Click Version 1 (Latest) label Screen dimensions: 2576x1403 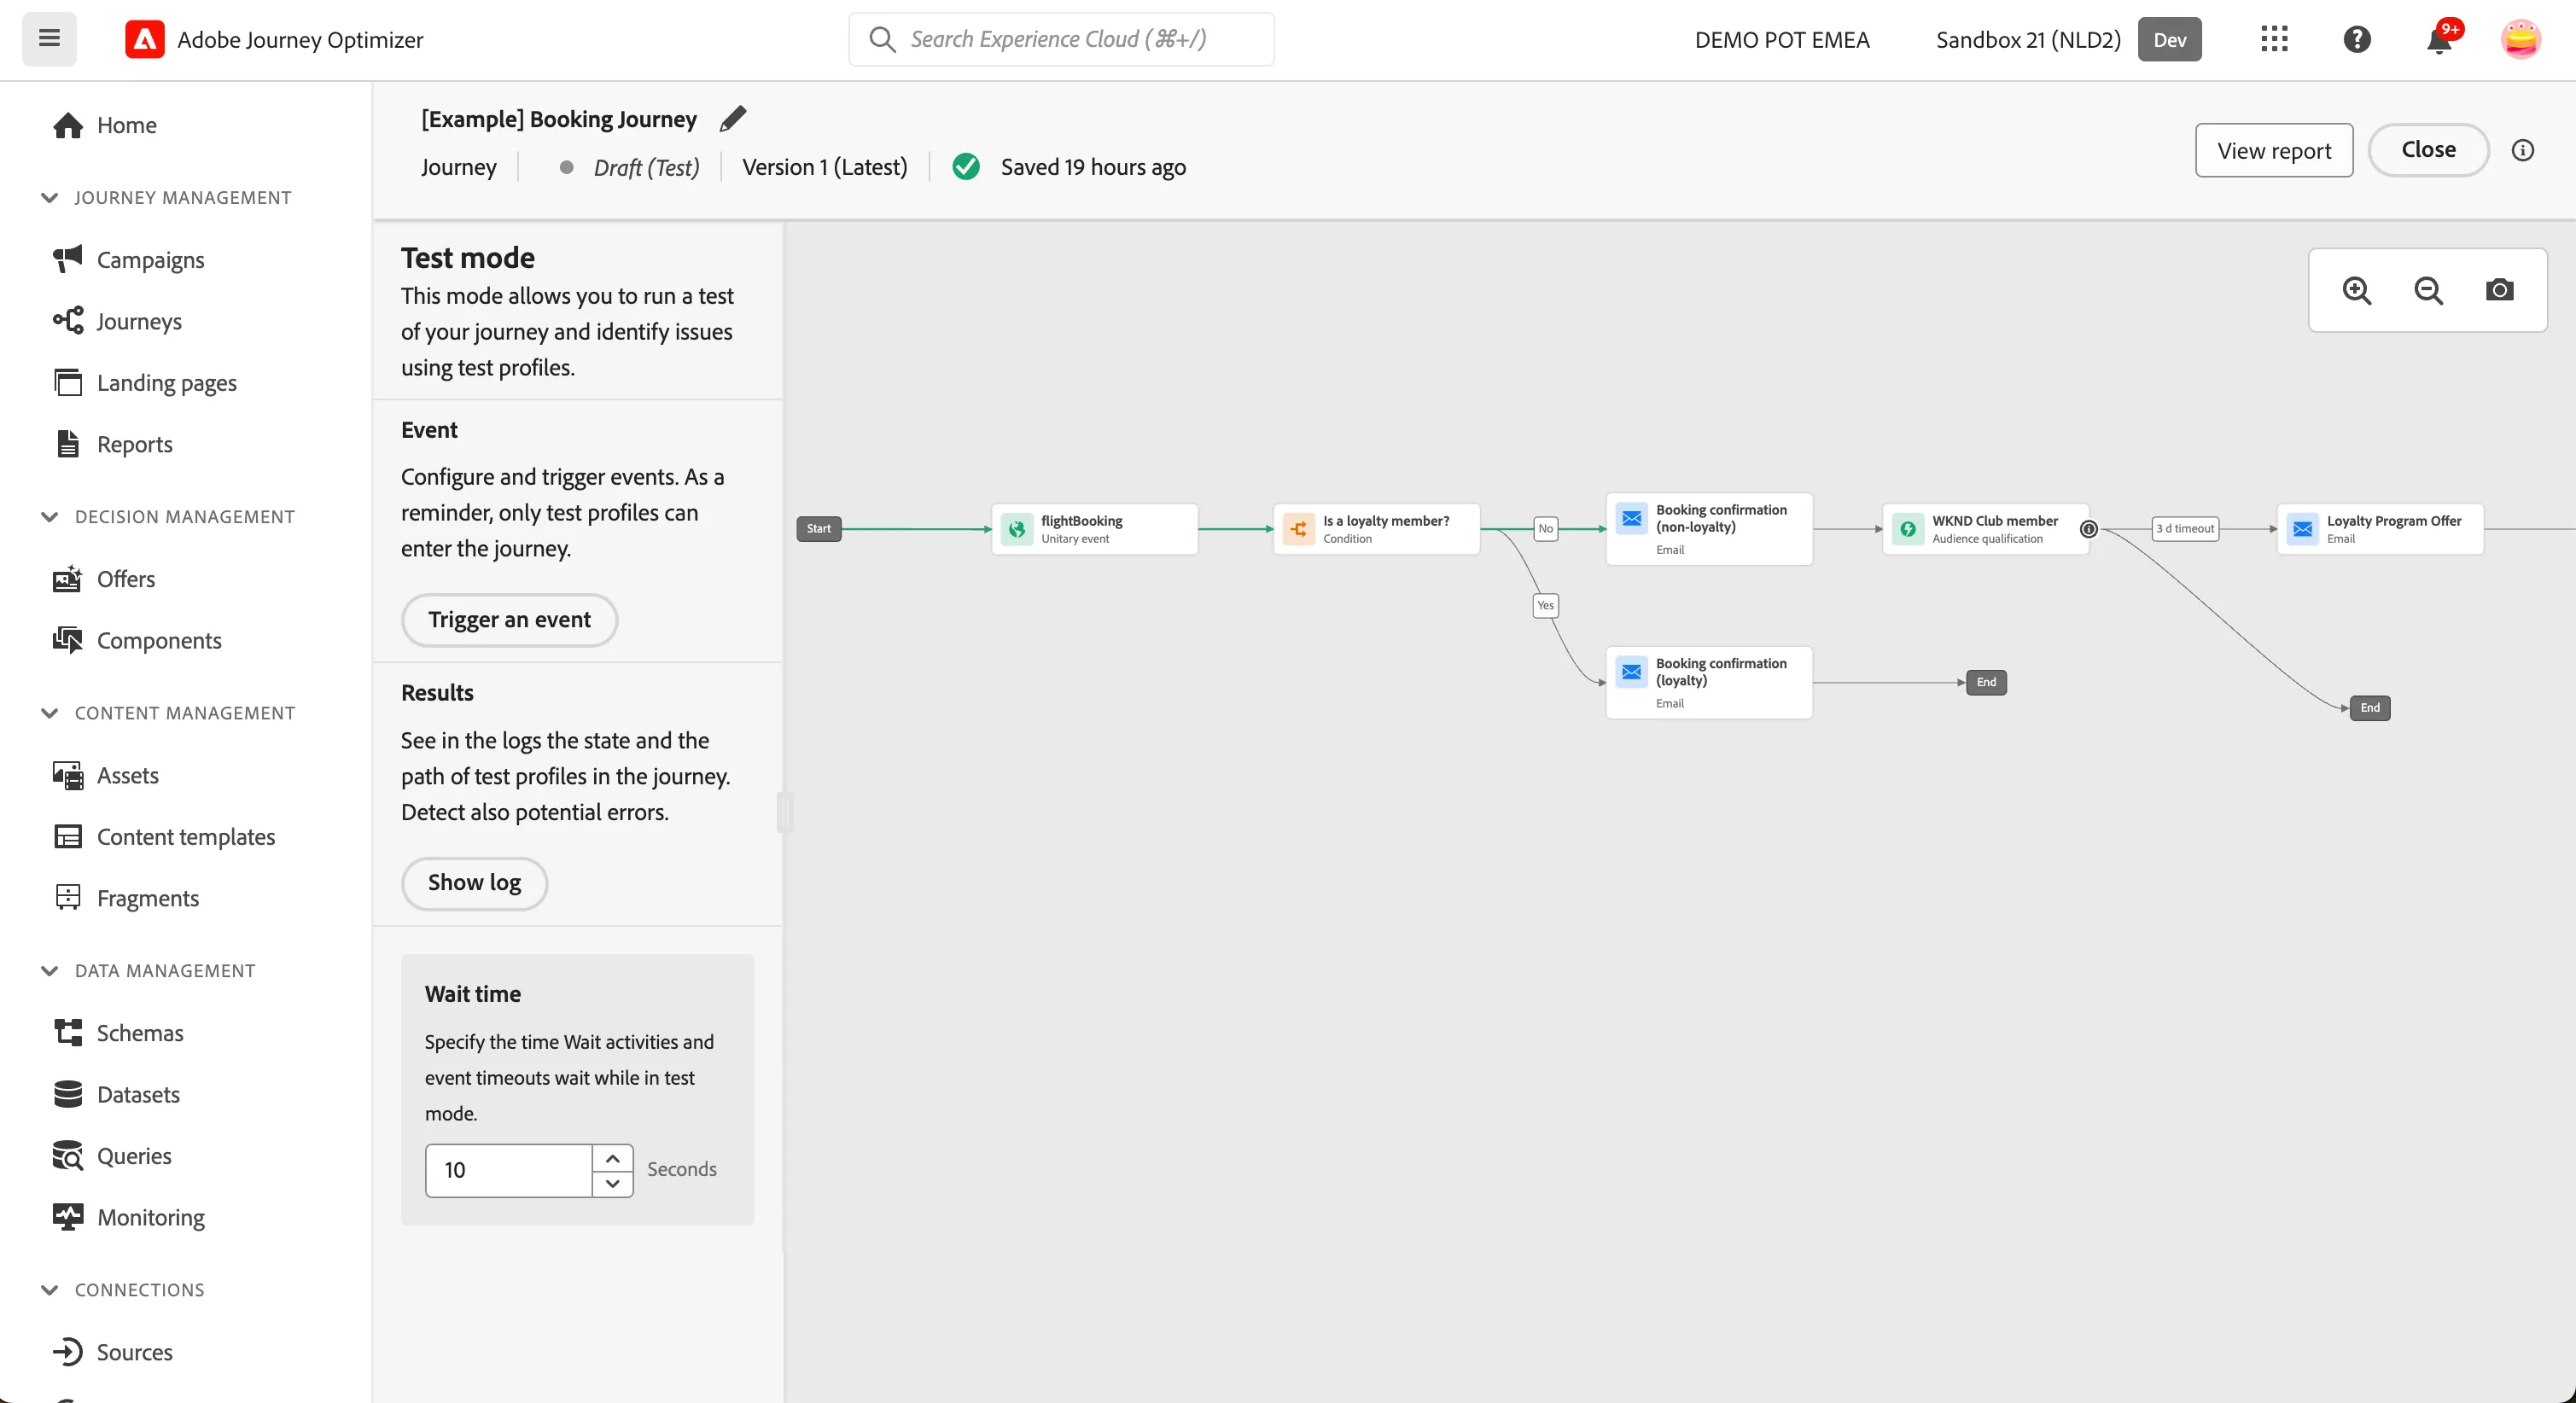click(825, 167)
